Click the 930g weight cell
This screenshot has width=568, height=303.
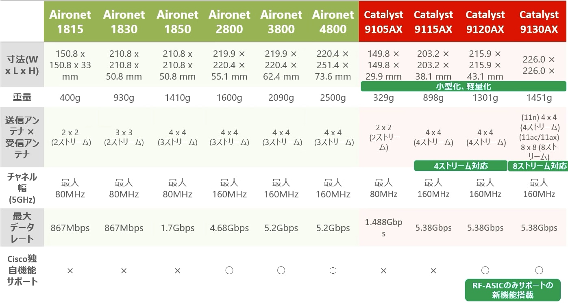[124, 98]
